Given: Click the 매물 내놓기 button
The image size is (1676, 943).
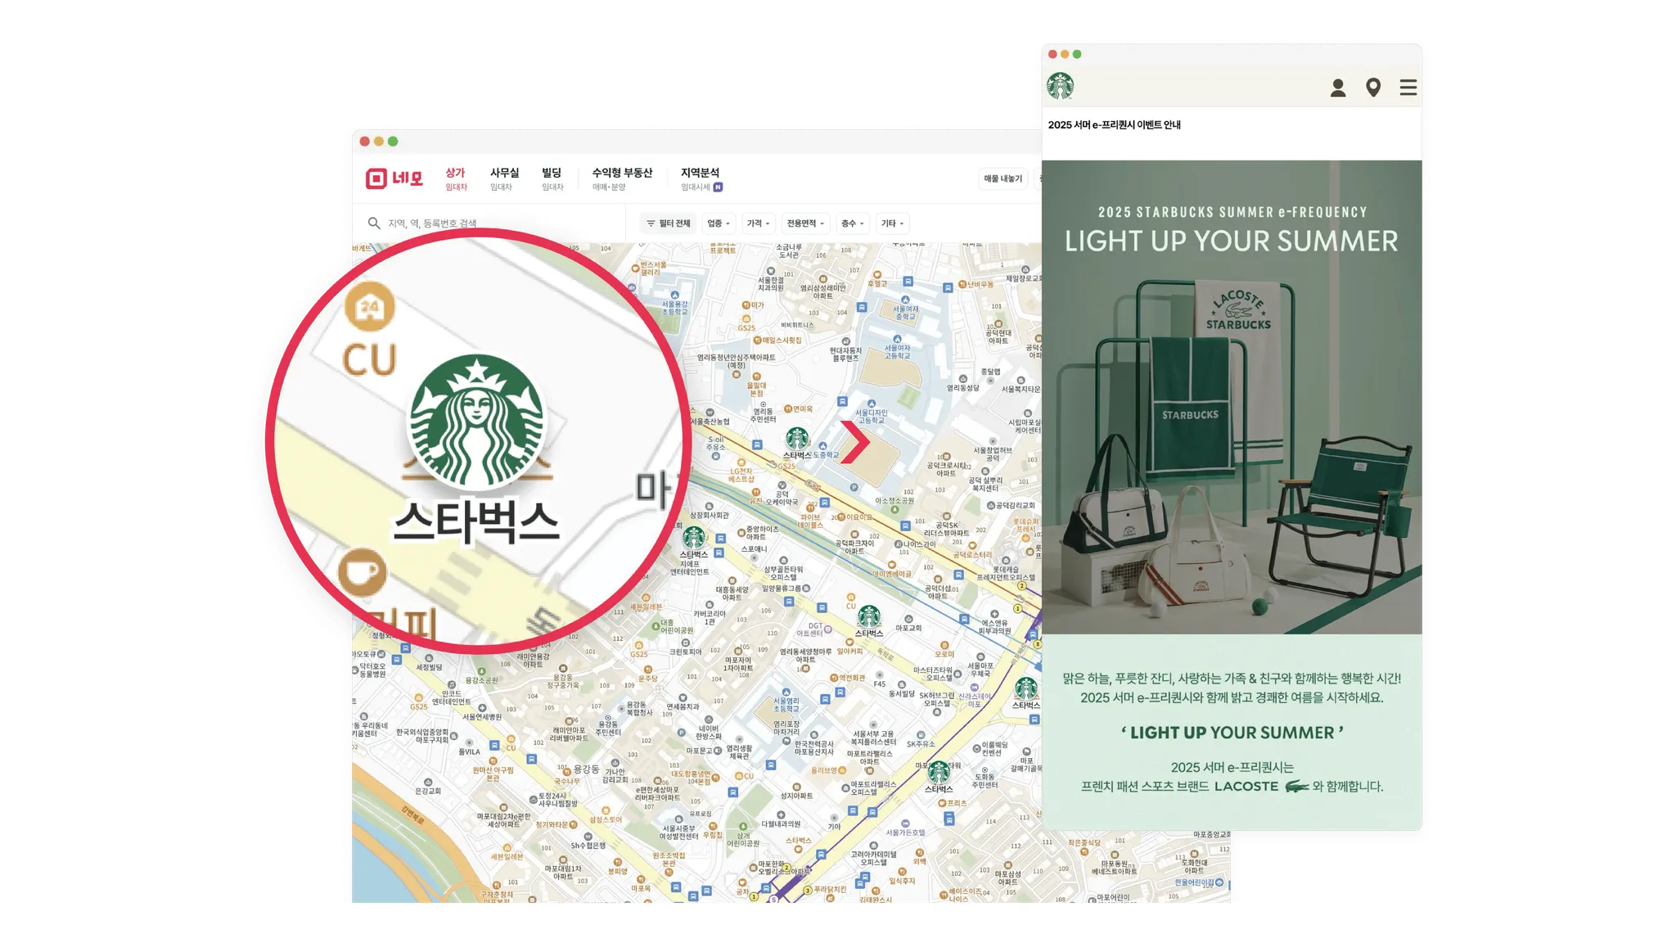Looking at the screenshot, I should (1003, 178).
